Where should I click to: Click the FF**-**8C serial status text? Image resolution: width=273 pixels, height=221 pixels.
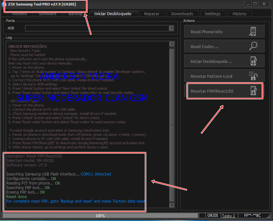pyautogui.click(x=252, y=216)
